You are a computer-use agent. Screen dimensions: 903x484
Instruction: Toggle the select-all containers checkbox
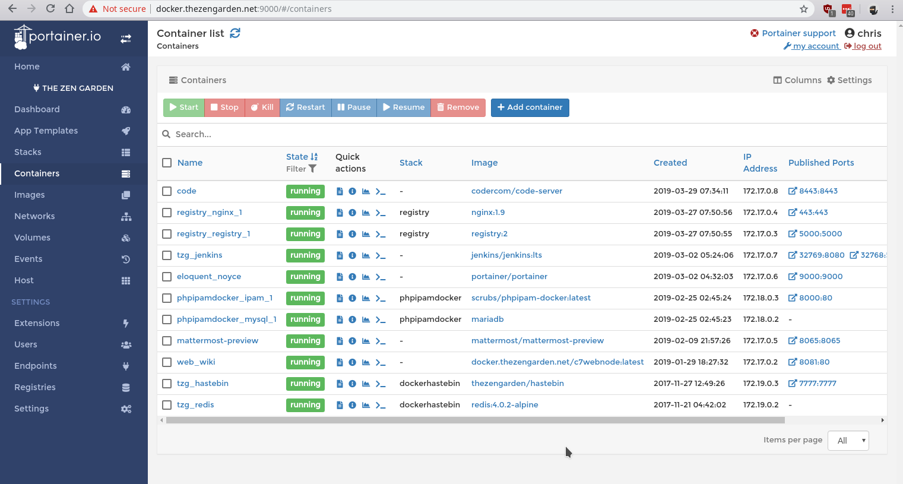[167, 163]
